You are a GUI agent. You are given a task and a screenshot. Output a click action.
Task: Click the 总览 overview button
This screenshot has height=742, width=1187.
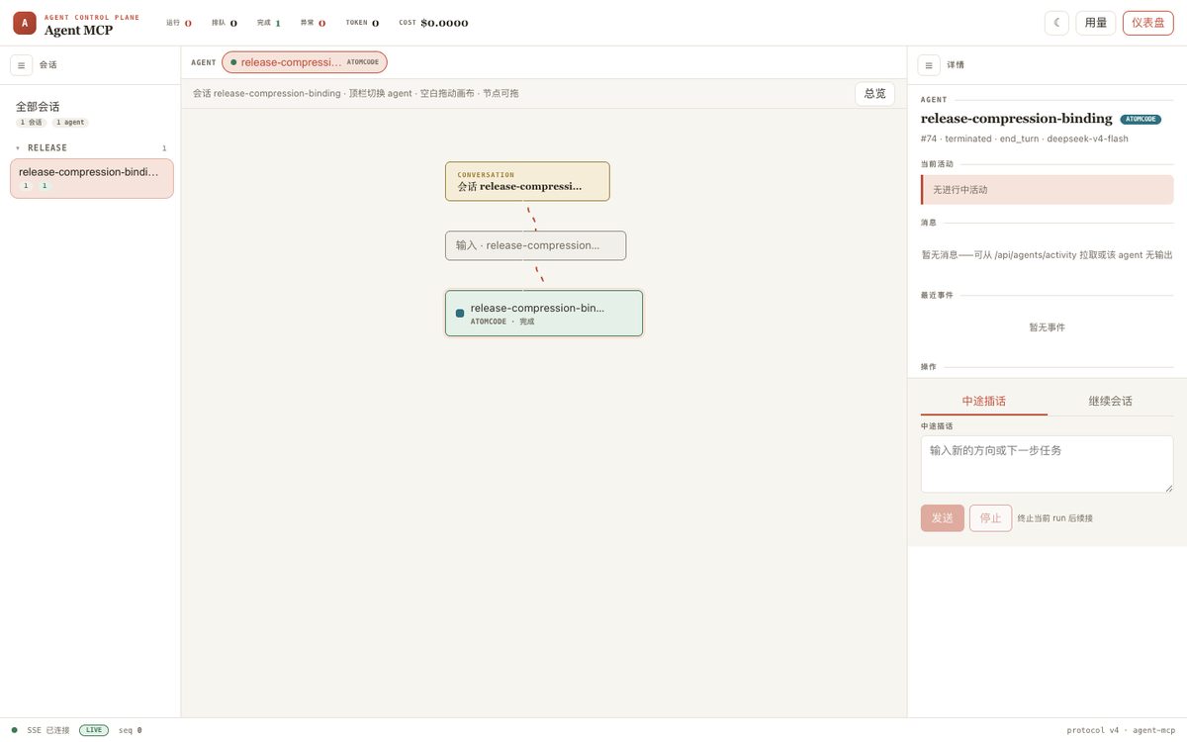pos(874,93)
